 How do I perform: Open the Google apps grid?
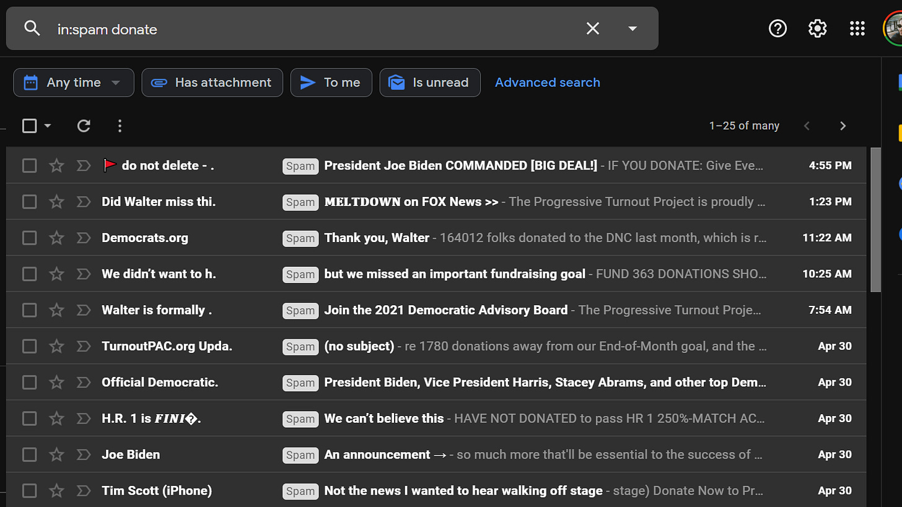(x=857, y=28)
